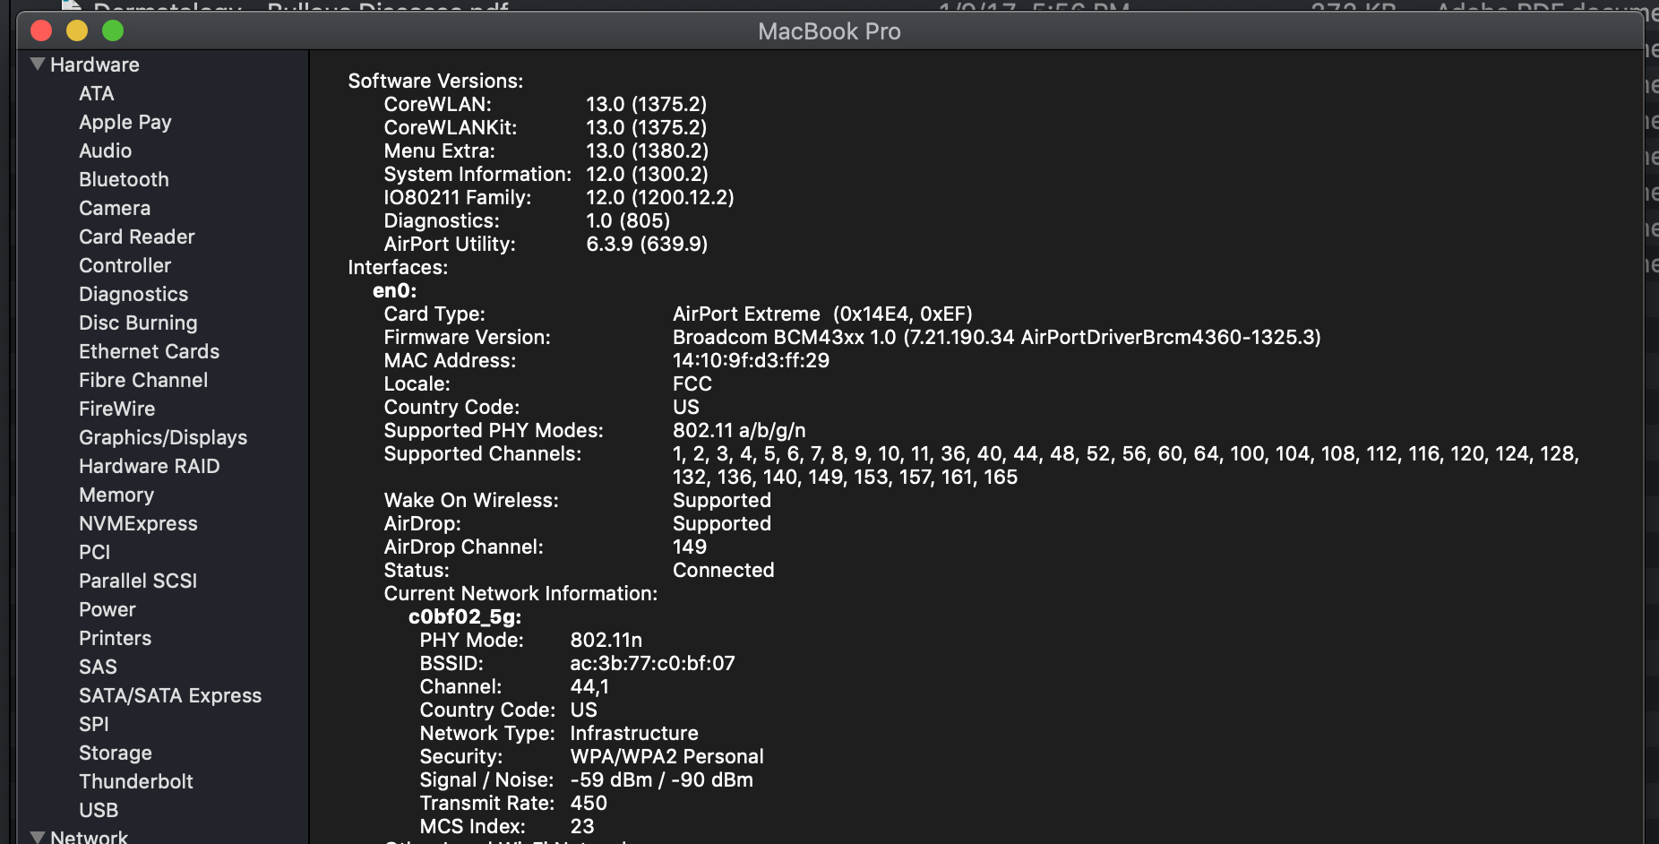Click the Current Network Information: label
Image resolution: width=1659 pixels, height=844 pixels.
click(x=520, y=593)
